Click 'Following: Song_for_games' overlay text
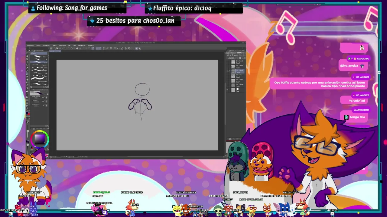Viewport: 387px width, 217px height. coord(72,8)
